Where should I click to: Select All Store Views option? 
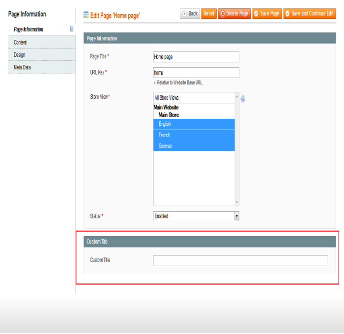pyautogui.click(x=194, y=98)
